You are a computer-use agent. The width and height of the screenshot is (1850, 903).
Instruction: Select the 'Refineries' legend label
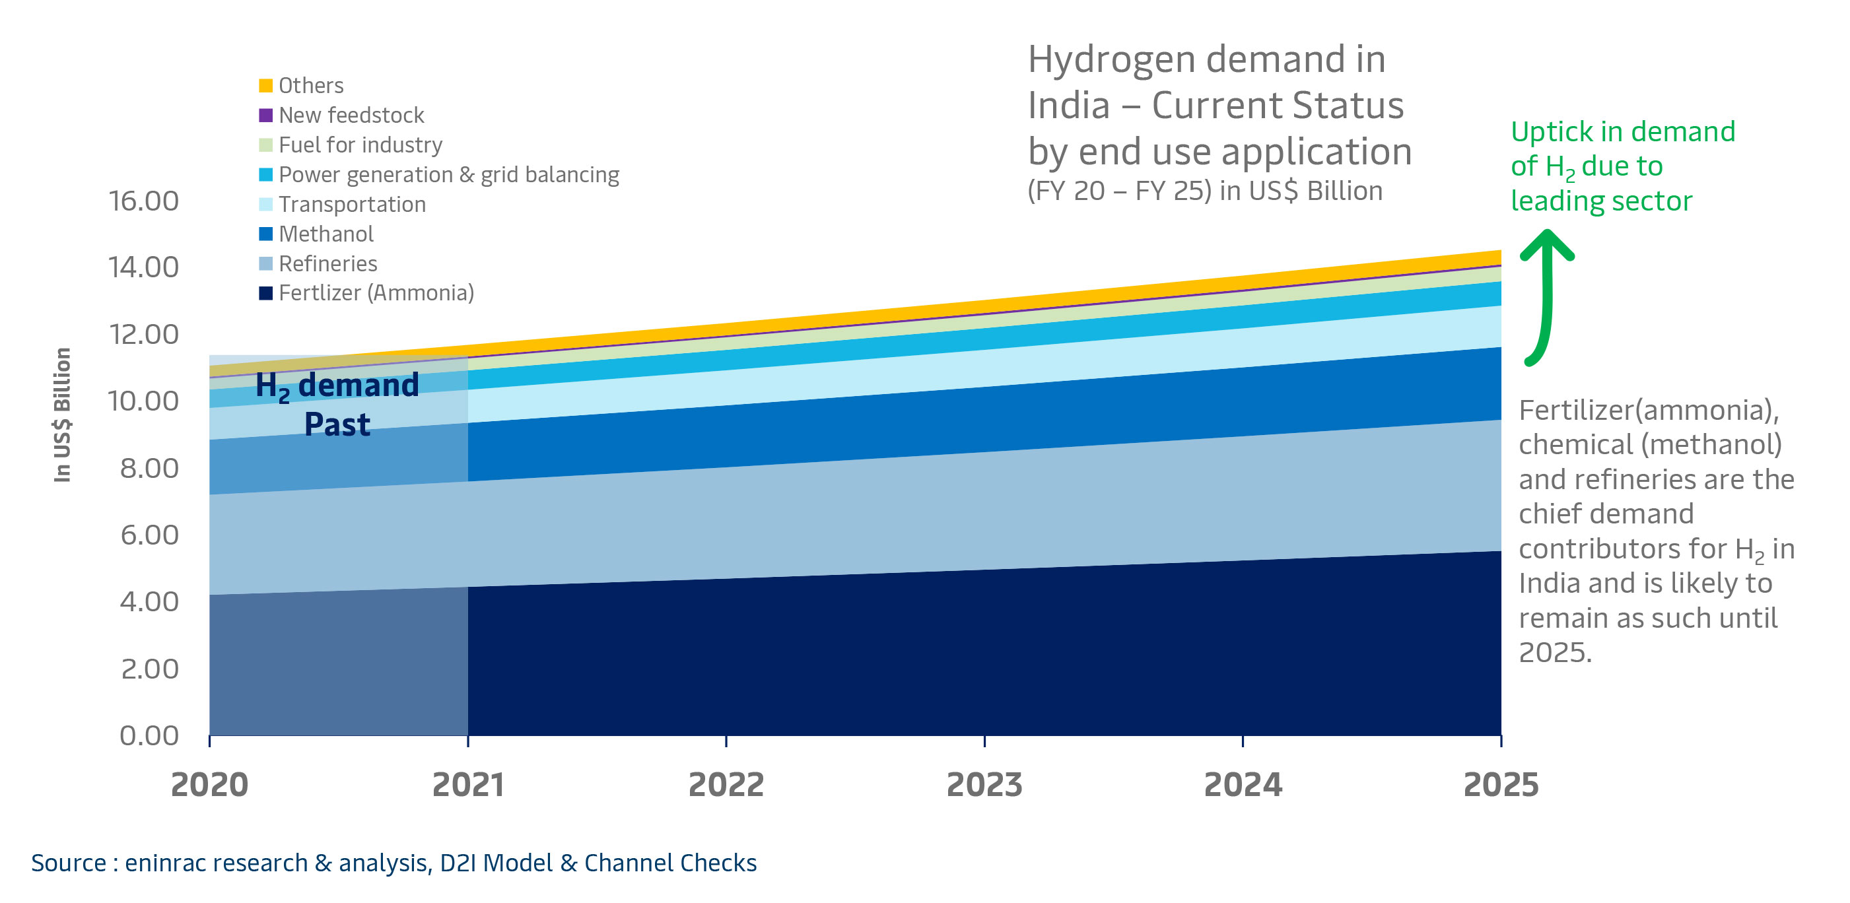(327, 263)
